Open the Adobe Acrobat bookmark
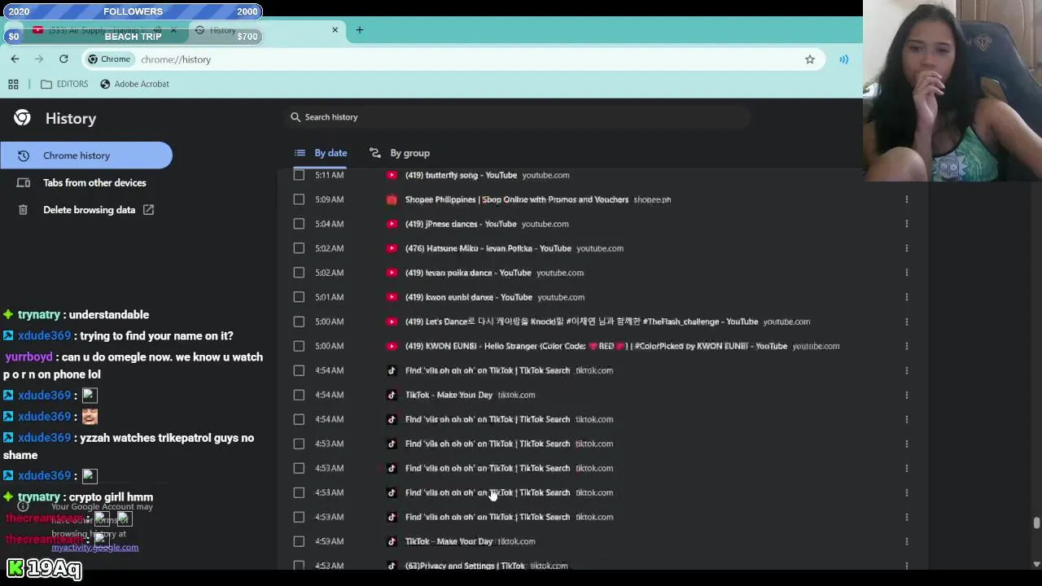1042x586 pixels. point(134,84)
